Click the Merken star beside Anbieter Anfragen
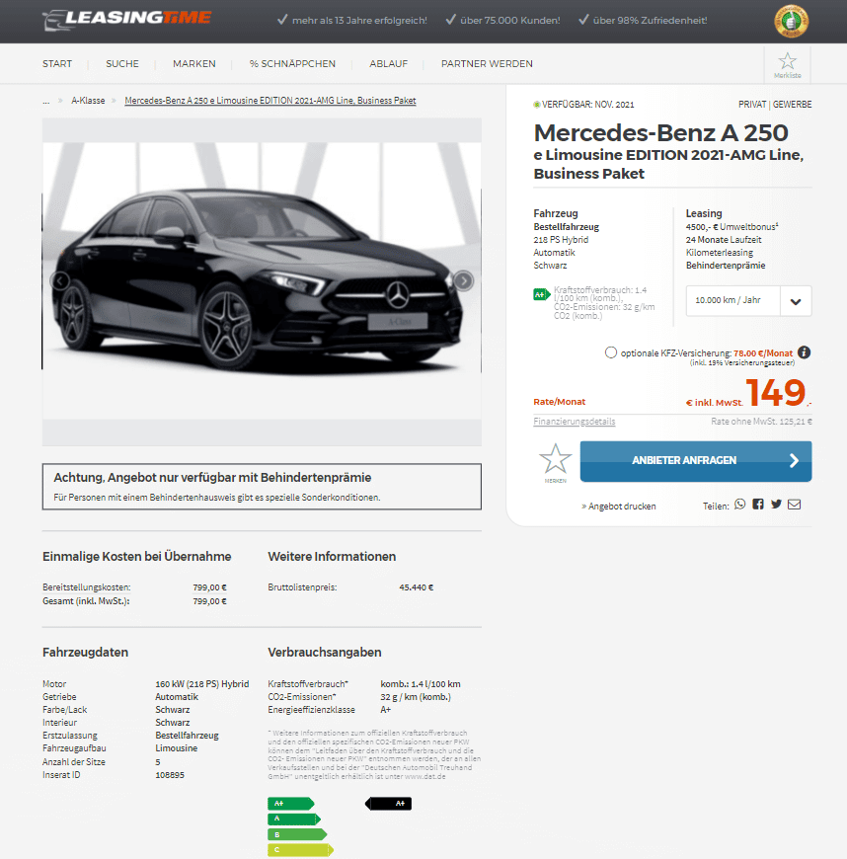Image resolution: width=847 pixels, height=859 pixels. point(555,461)
